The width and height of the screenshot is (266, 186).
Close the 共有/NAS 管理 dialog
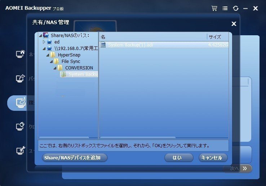click(x=234, y=24)
